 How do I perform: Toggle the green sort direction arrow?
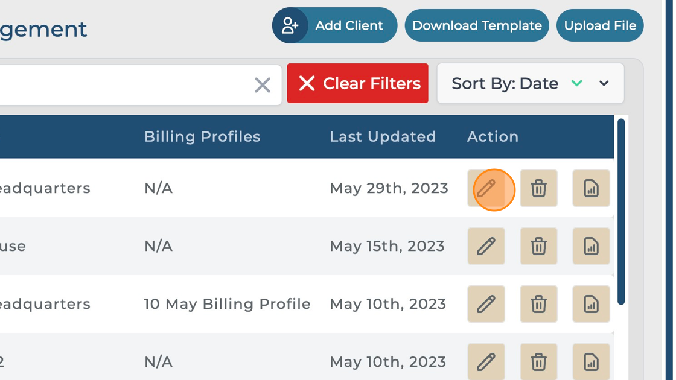(577, 83)
